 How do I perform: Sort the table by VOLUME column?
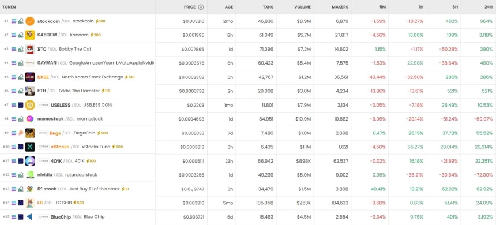[x=302, y=7]
